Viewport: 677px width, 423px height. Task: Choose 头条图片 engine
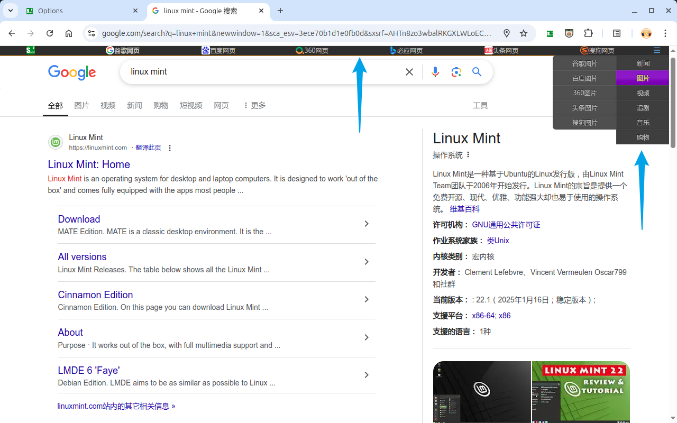pos(584,108)
